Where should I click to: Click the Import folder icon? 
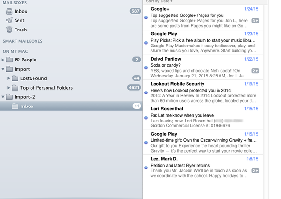click(9, 69)
